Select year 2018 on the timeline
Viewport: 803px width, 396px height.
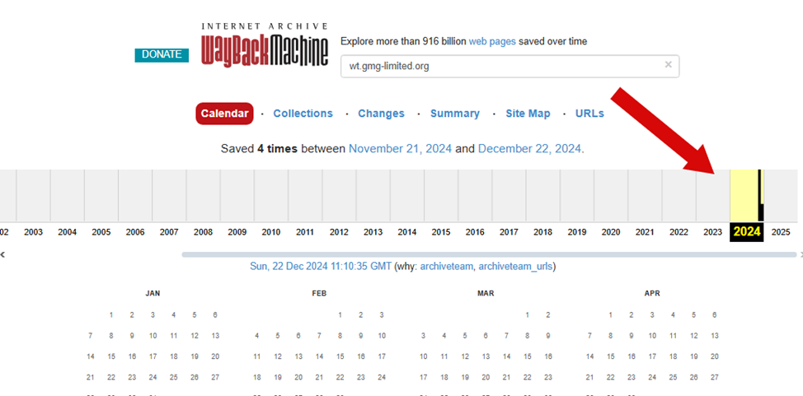coord(542,232)
